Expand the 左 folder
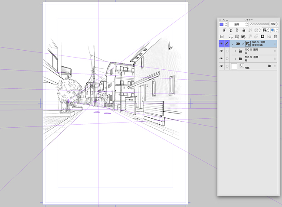Image resolution: width=282 pixels, height=207 pixels. click(236, 52)
